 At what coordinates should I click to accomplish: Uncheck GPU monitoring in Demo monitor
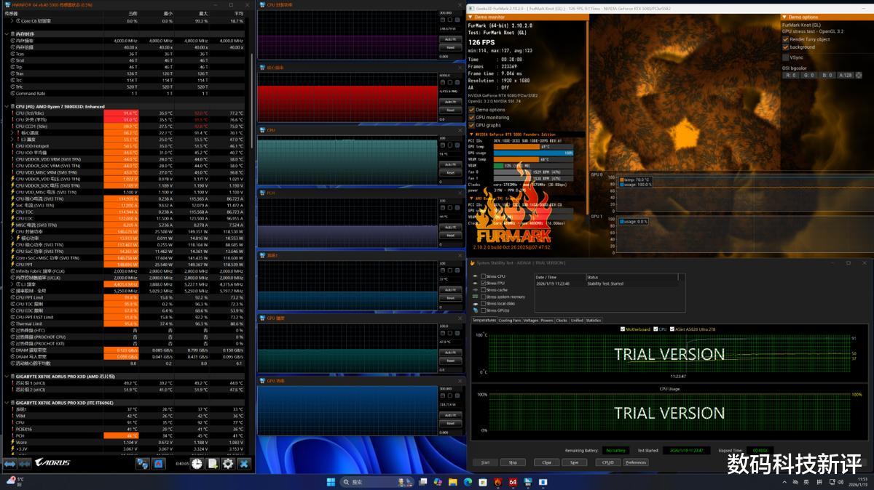tap(472, 117)
